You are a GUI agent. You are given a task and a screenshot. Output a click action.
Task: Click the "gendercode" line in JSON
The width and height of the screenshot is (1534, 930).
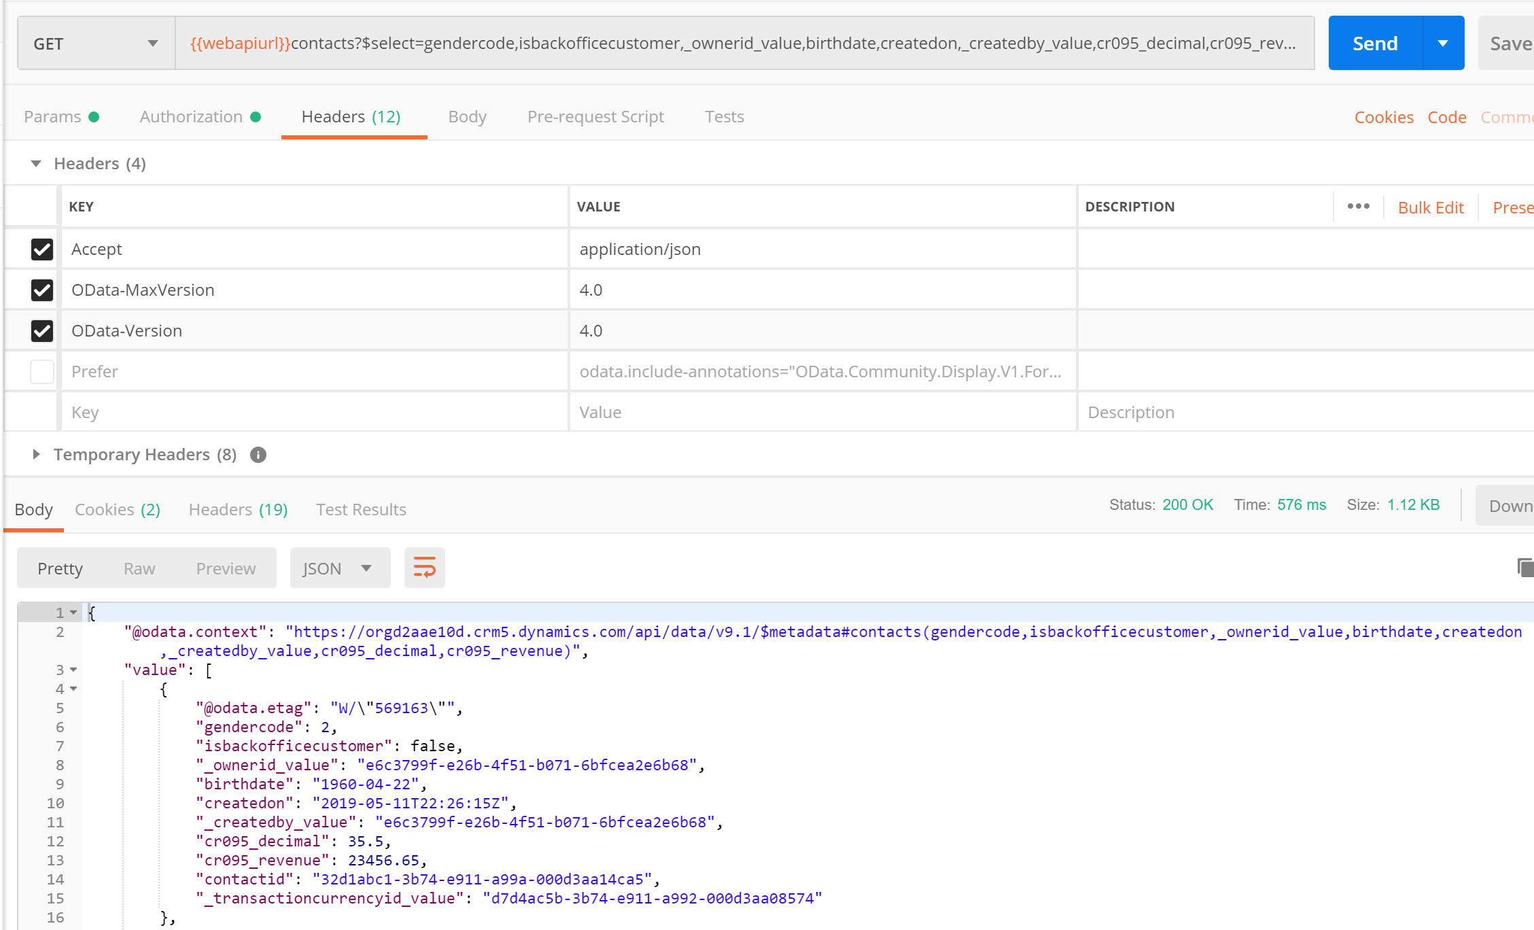point(266,727)
